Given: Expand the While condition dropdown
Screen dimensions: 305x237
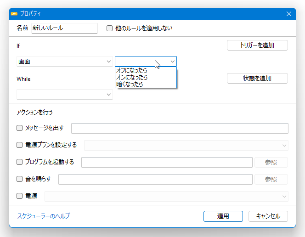Looking at the screenshot, I should (x=65, y=95).
